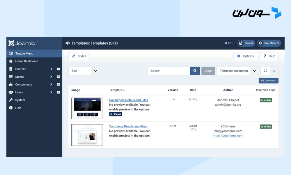
Task: Open the System menu
Action: coord(20,100)
